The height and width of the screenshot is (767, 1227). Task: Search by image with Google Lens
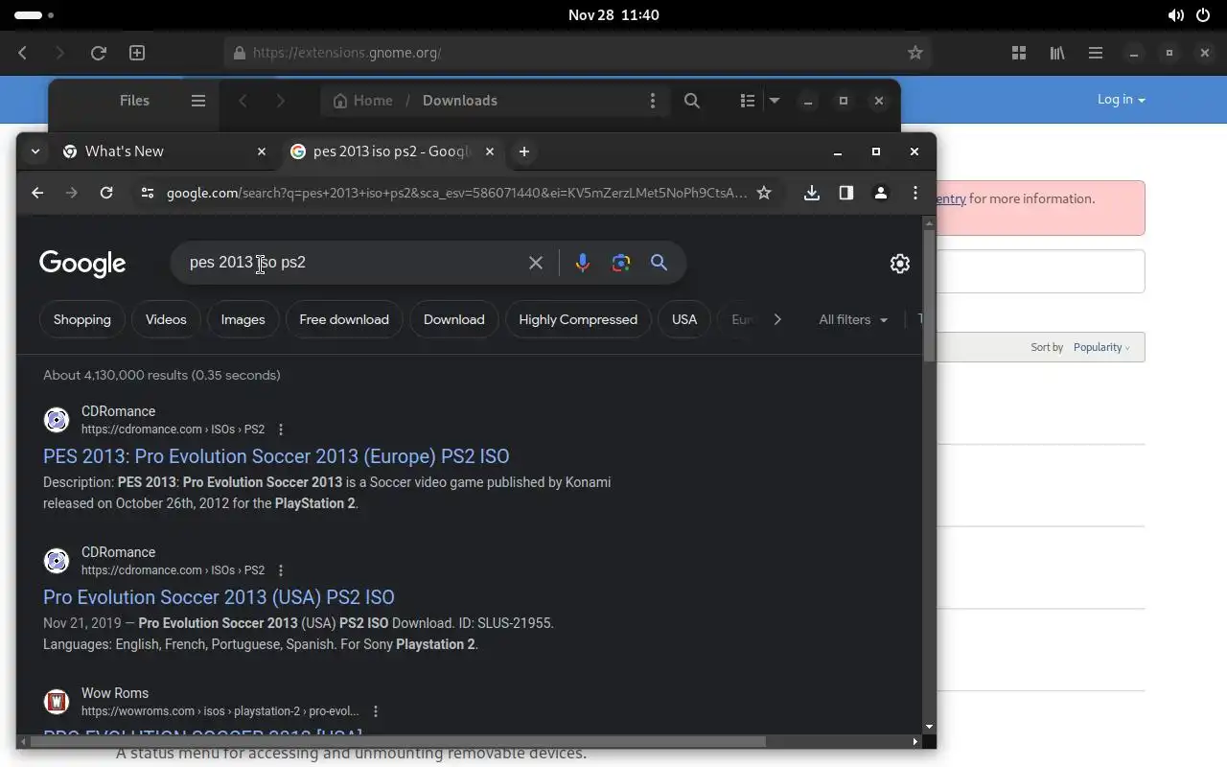[621, 263]
